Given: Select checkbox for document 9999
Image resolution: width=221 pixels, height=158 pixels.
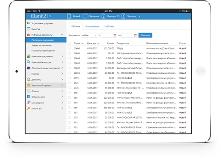Looking at the screenshot, I should 69,78.
